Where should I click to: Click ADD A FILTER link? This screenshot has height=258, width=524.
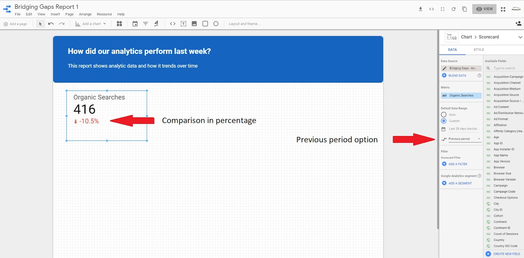point(458,164)
